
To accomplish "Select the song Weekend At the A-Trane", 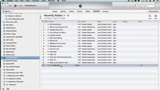I will click(x=58, y=43).
